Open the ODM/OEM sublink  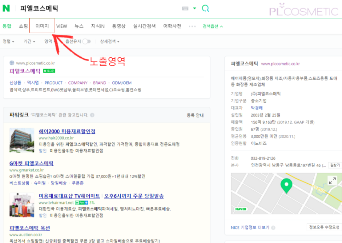122,83
